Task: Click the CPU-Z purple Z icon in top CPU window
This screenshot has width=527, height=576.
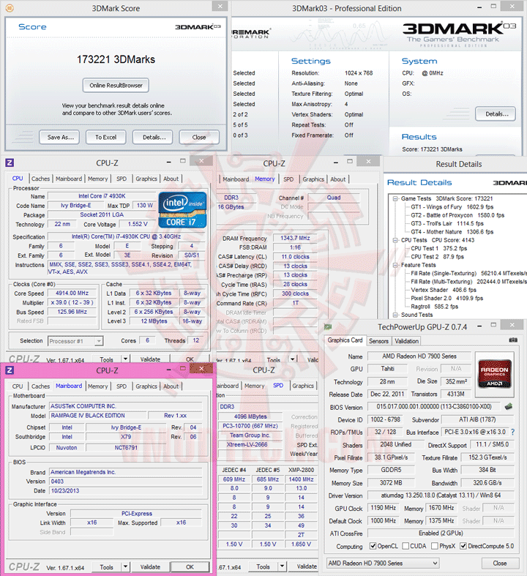Action: click(10, 162)
